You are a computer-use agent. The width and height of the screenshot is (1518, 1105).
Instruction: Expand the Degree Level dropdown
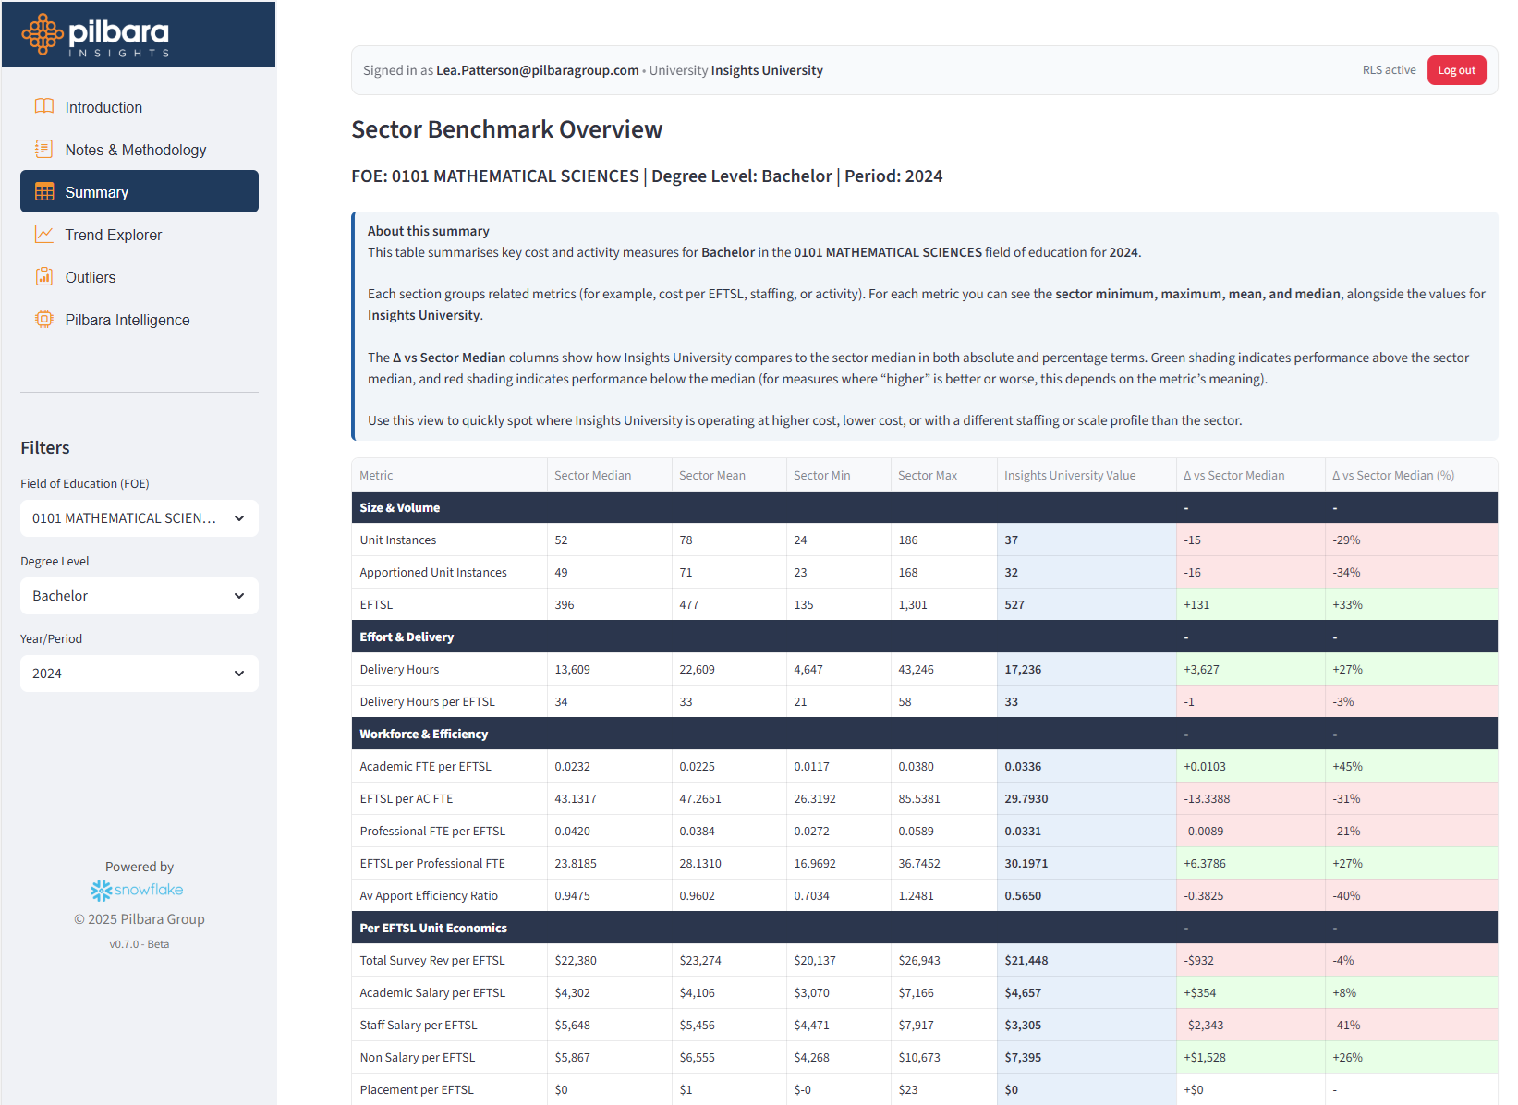point(139,596)
